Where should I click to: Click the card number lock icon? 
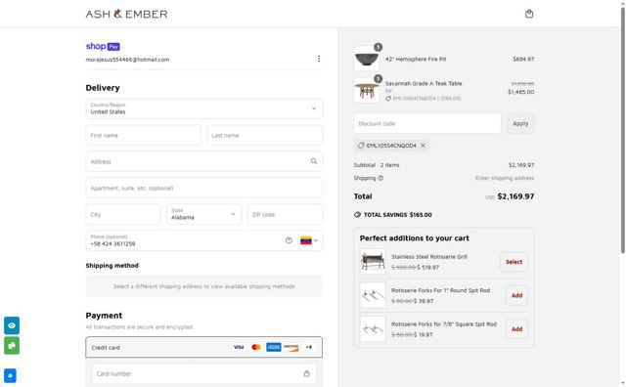(306, 374)
